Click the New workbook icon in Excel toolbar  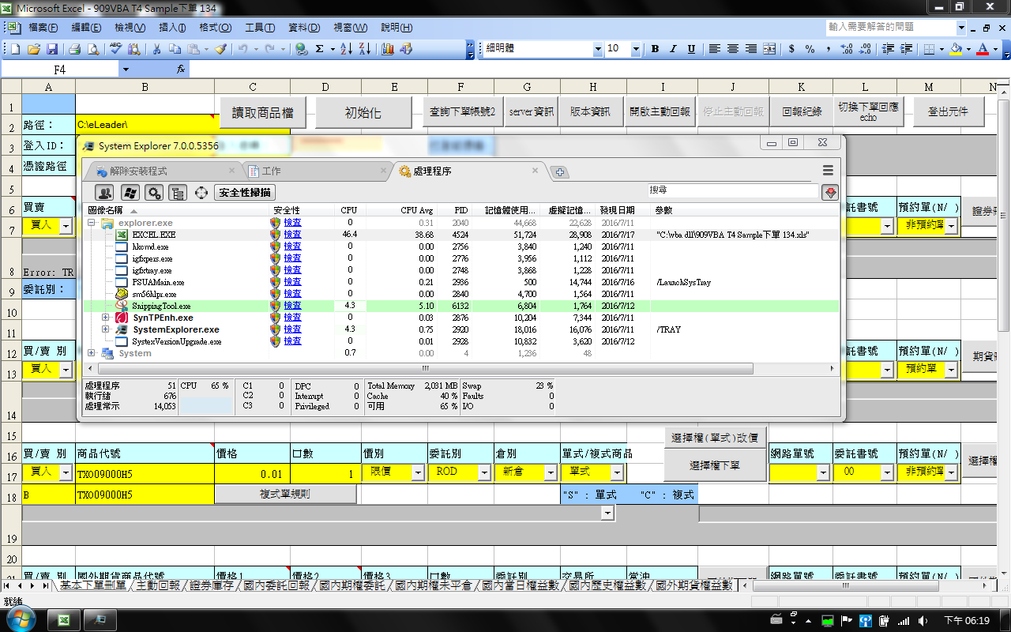coord(15,49)
